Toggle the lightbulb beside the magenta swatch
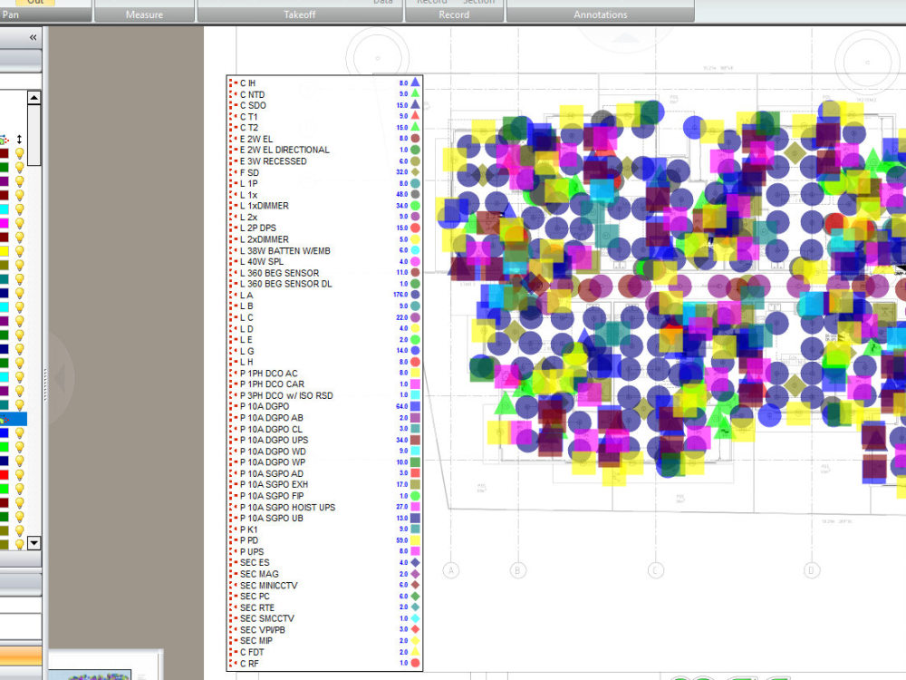Screen dimensions: 906x680 click(19, 223)
